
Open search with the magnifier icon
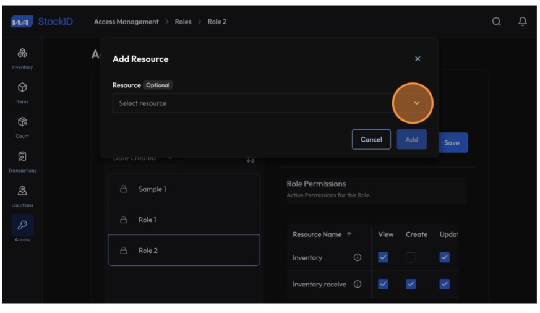coord(496,22)
